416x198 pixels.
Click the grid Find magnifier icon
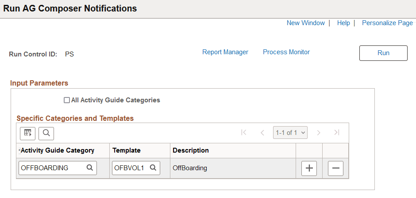click(46, 133)
